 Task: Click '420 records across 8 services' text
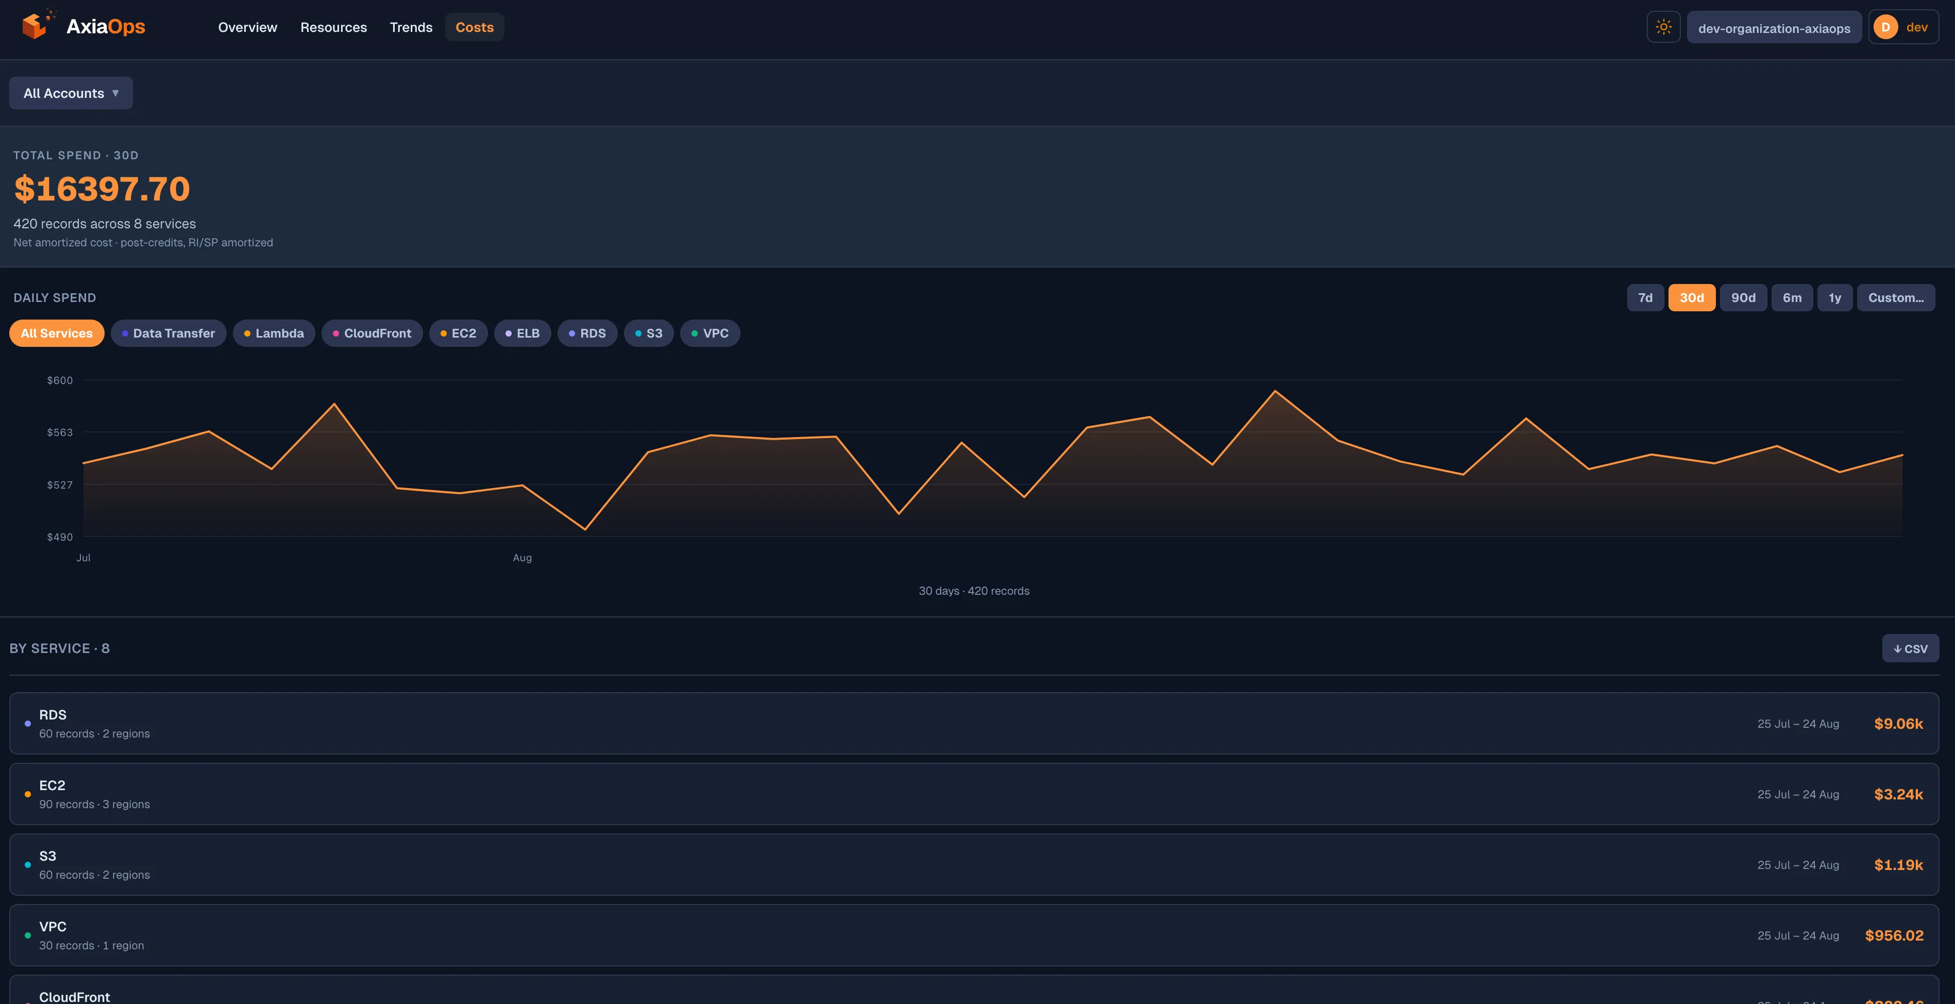click(105, 224)
